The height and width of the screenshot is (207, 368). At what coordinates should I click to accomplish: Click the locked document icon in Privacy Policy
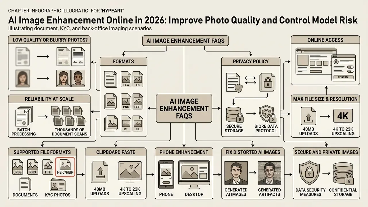click(x=267, y=82)
